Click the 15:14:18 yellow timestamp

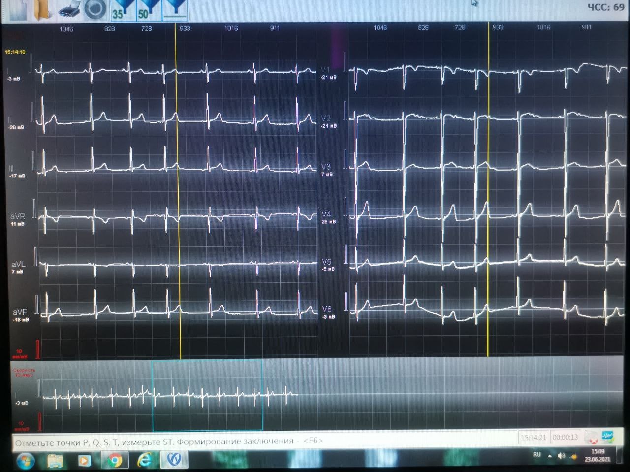click(15, 52)
